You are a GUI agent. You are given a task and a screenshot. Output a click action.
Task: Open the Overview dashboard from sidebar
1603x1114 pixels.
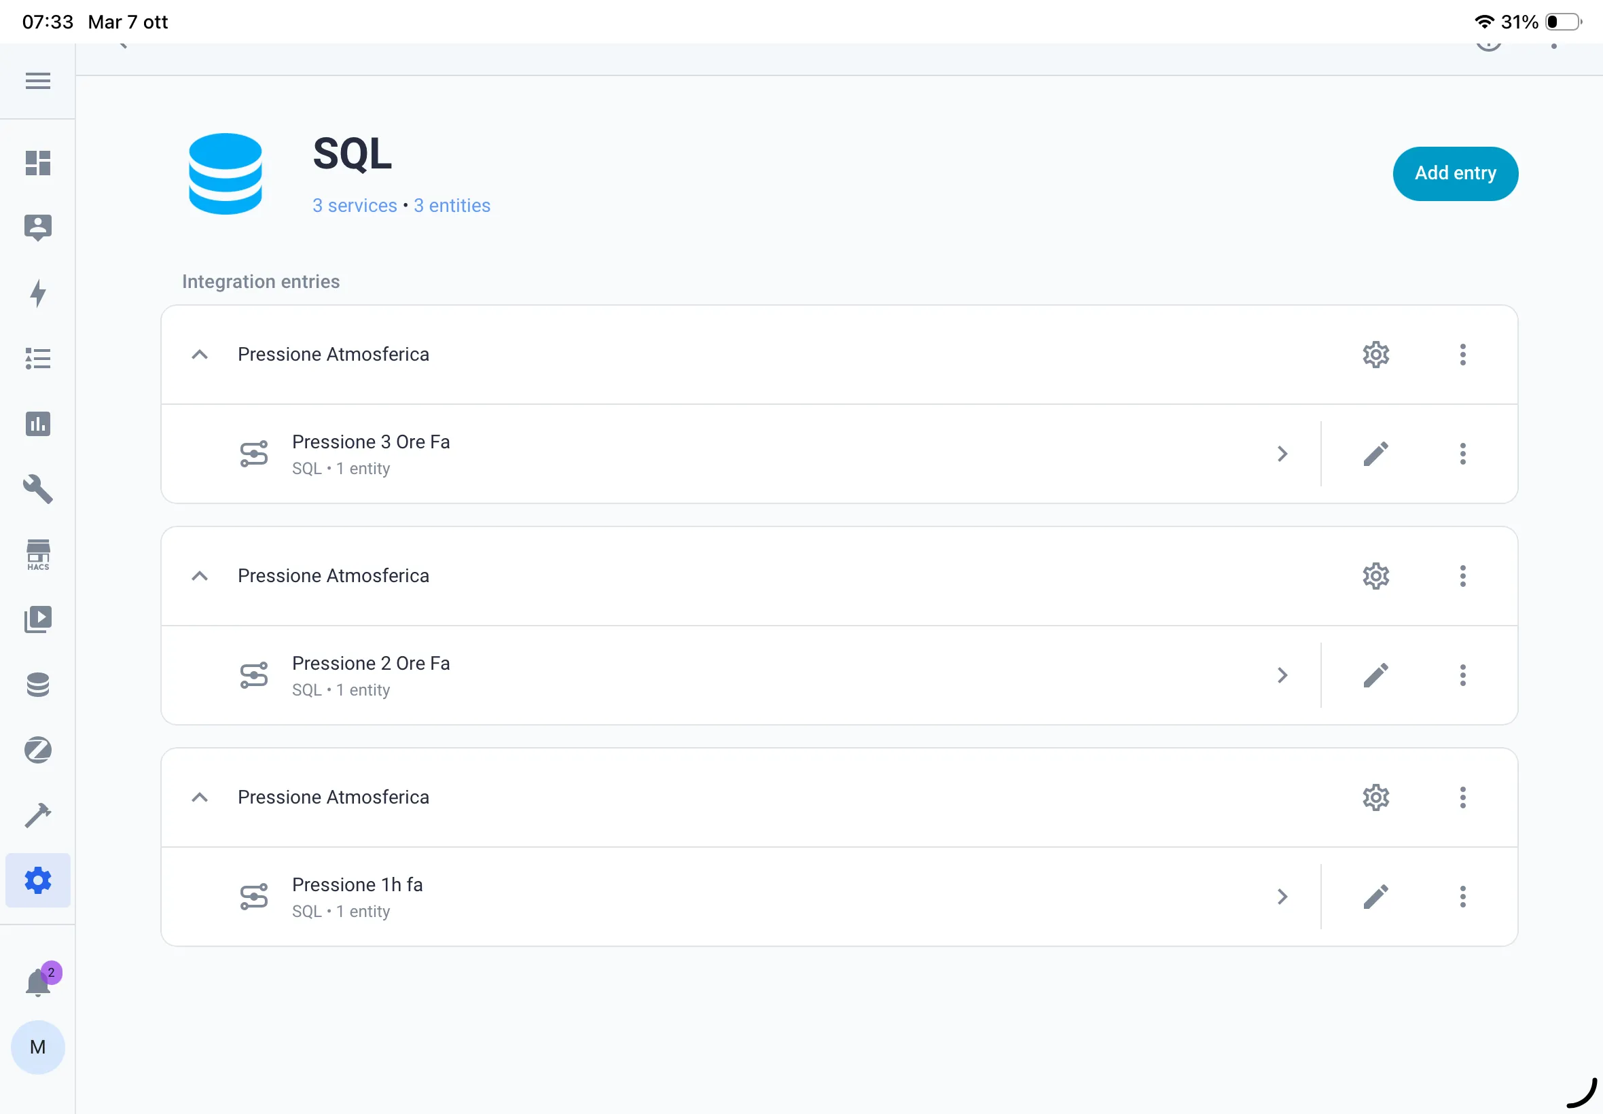tap(37, 163)
